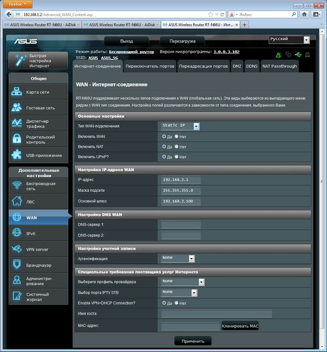This screenshot has width=327, height=352.
Task: Open Firefox application menu button
Action: tap(18, 4)
